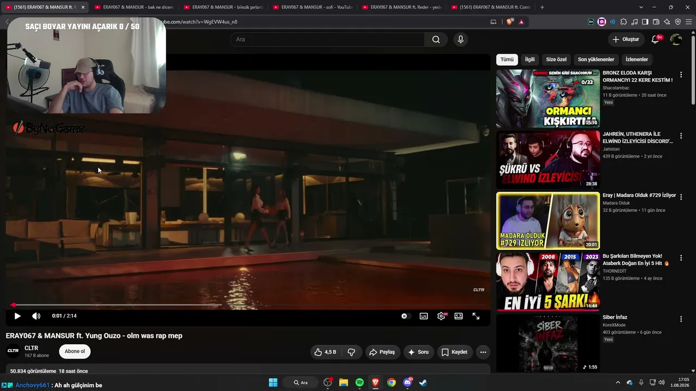
Task: Open Discord from the taskbar
Action: point(407,382)
